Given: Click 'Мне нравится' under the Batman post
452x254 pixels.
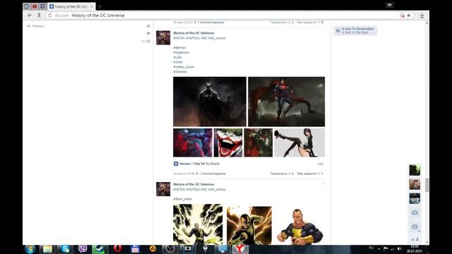Looking at the screenshot, I should [309, 174].
